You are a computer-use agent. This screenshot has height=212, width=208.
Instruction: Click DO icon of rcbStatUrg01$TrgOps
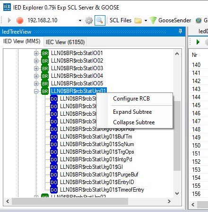tap(54, 152)
